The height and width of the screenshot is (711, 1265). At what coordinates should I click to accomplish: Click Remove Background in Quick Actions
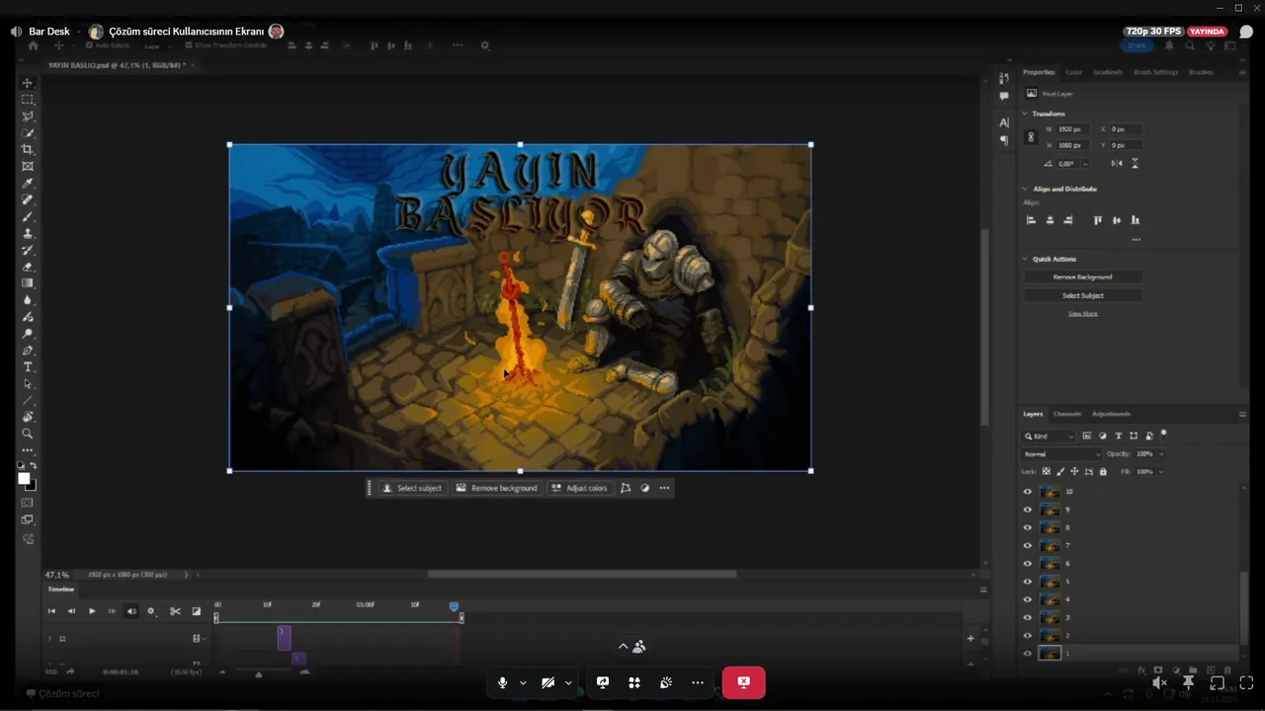pos(1082,277)
